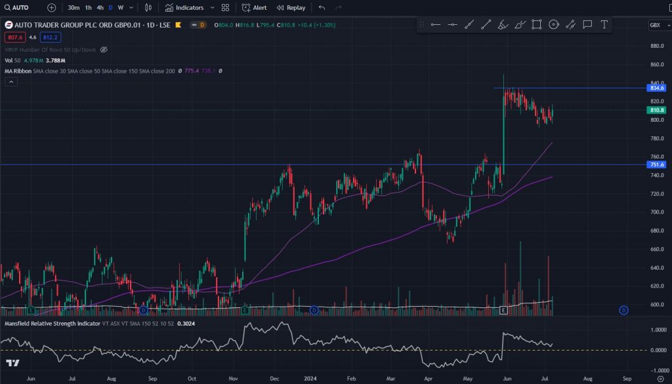Open the candlestick chart type selector
The image size is (672, 384).
point(148,8)
